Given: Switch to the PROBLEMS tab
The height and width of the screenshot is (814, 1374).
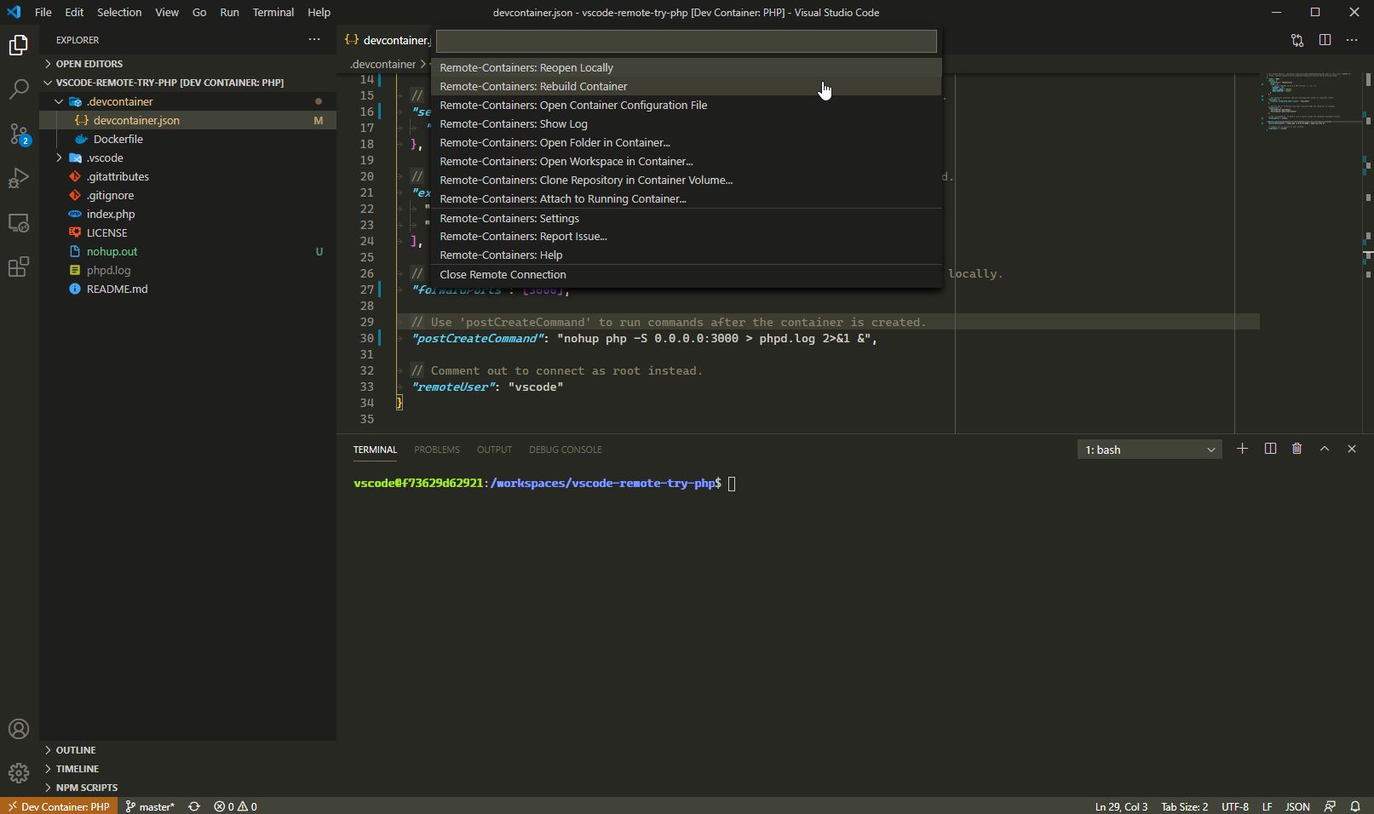Looking at the screenshot, I should [x=436, y=450].
